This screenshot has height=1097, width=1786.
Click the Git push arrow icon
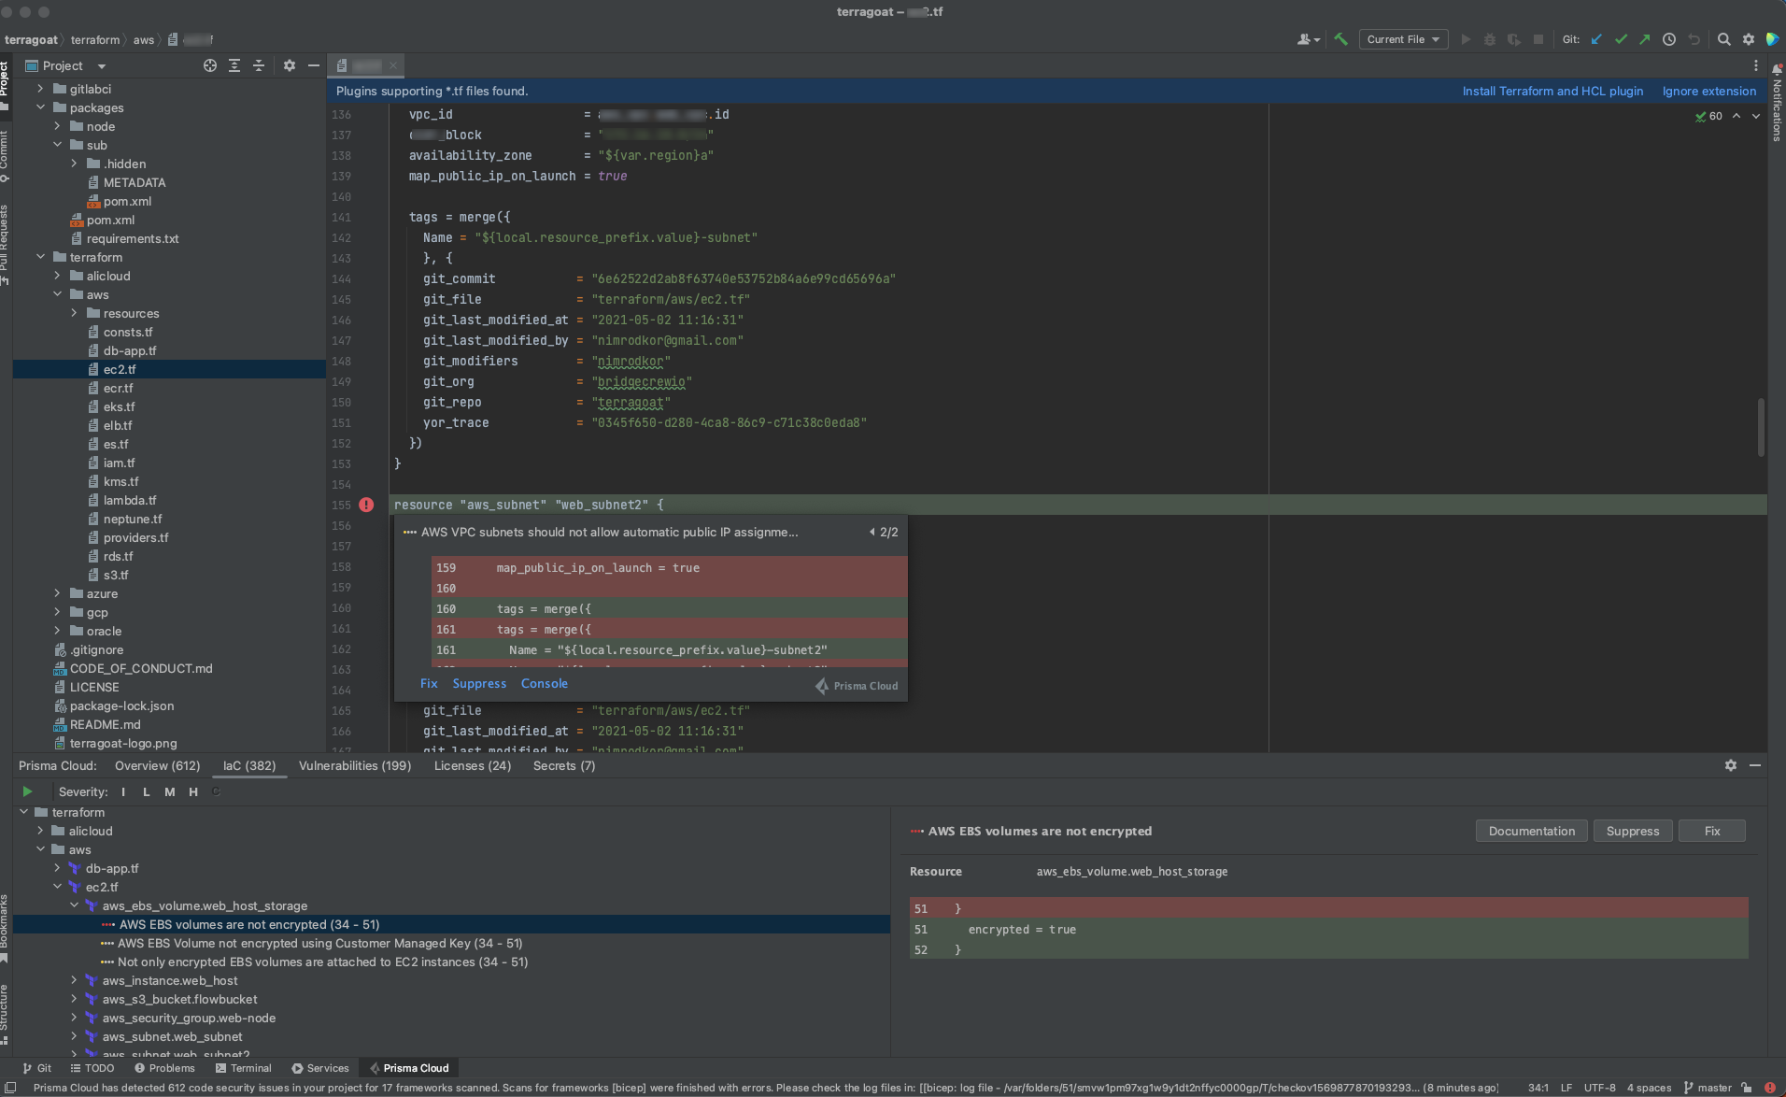tap(1644, 39)
